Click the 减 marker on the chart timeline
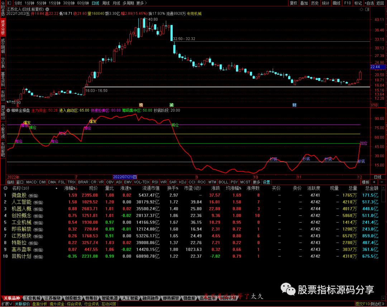 tap(172, 105)
